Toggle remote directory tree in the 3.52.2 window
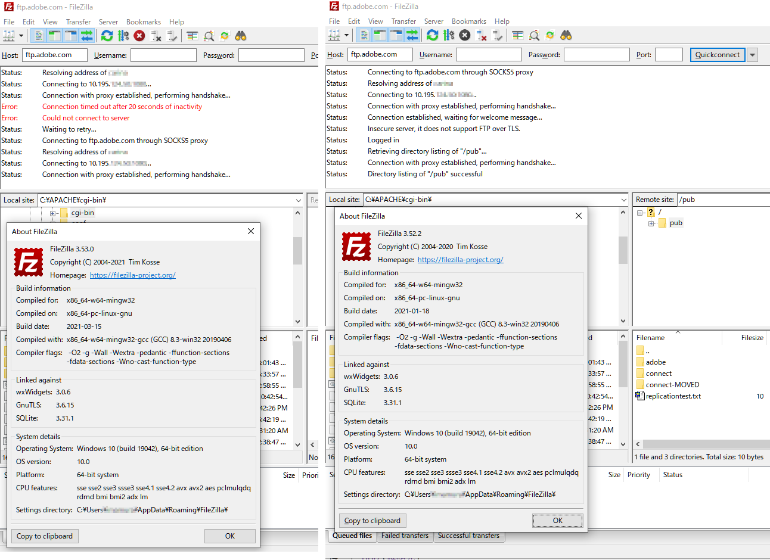The image size is (770, 560). coord(396,35)
